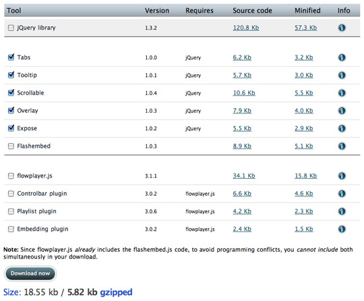Uncheck the Scrollable checkbox
Viewport: 364px width, 301px height.
click(11, 92)
